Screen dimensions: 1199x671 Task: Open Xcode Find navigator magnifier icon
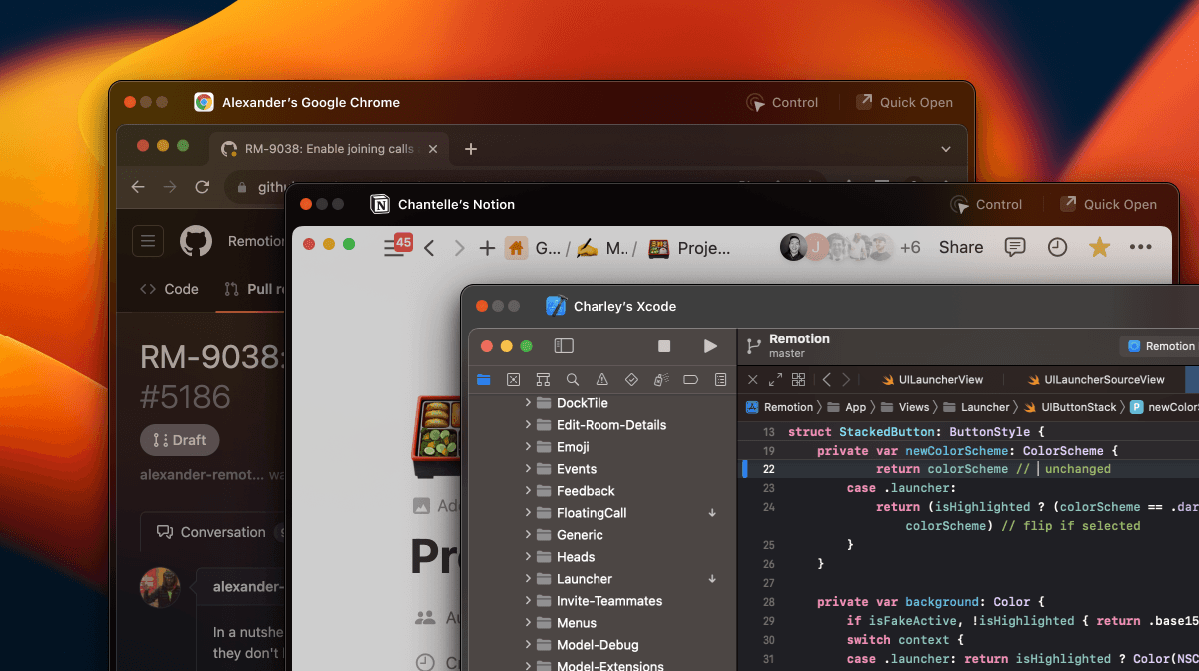click(x=573, y=380)
